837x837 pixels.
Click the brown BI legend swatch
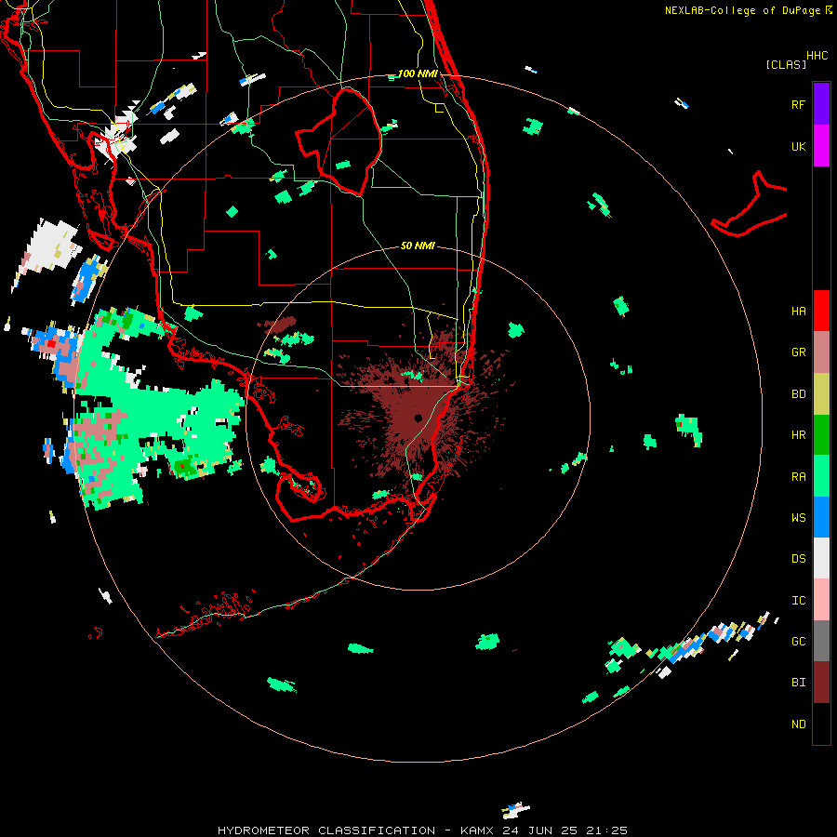coord(821,683)
